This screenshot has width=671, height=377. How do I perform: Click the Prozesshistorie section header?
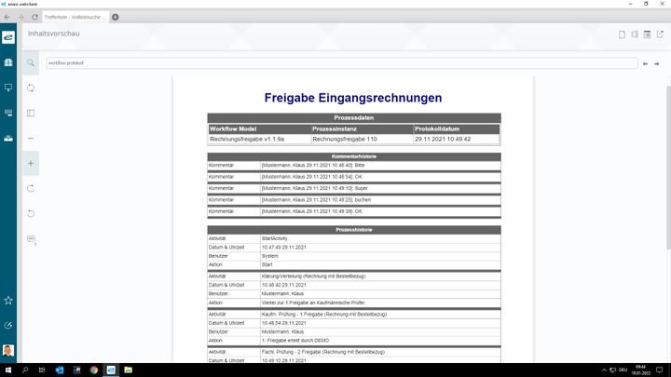(x=354, y=230)
